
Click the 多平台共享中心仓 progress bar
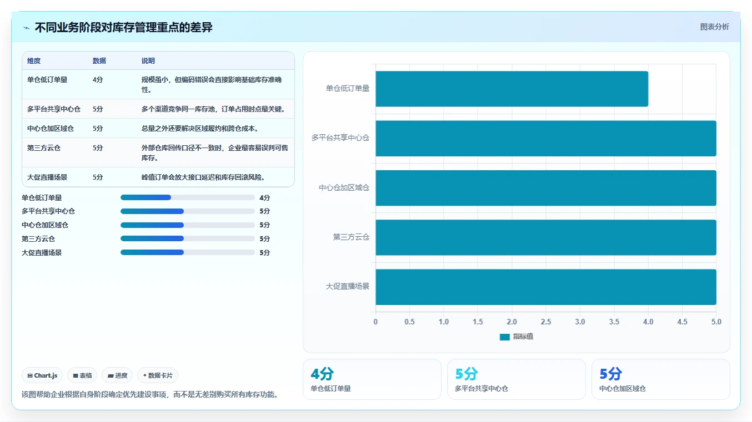coord(188,211)
